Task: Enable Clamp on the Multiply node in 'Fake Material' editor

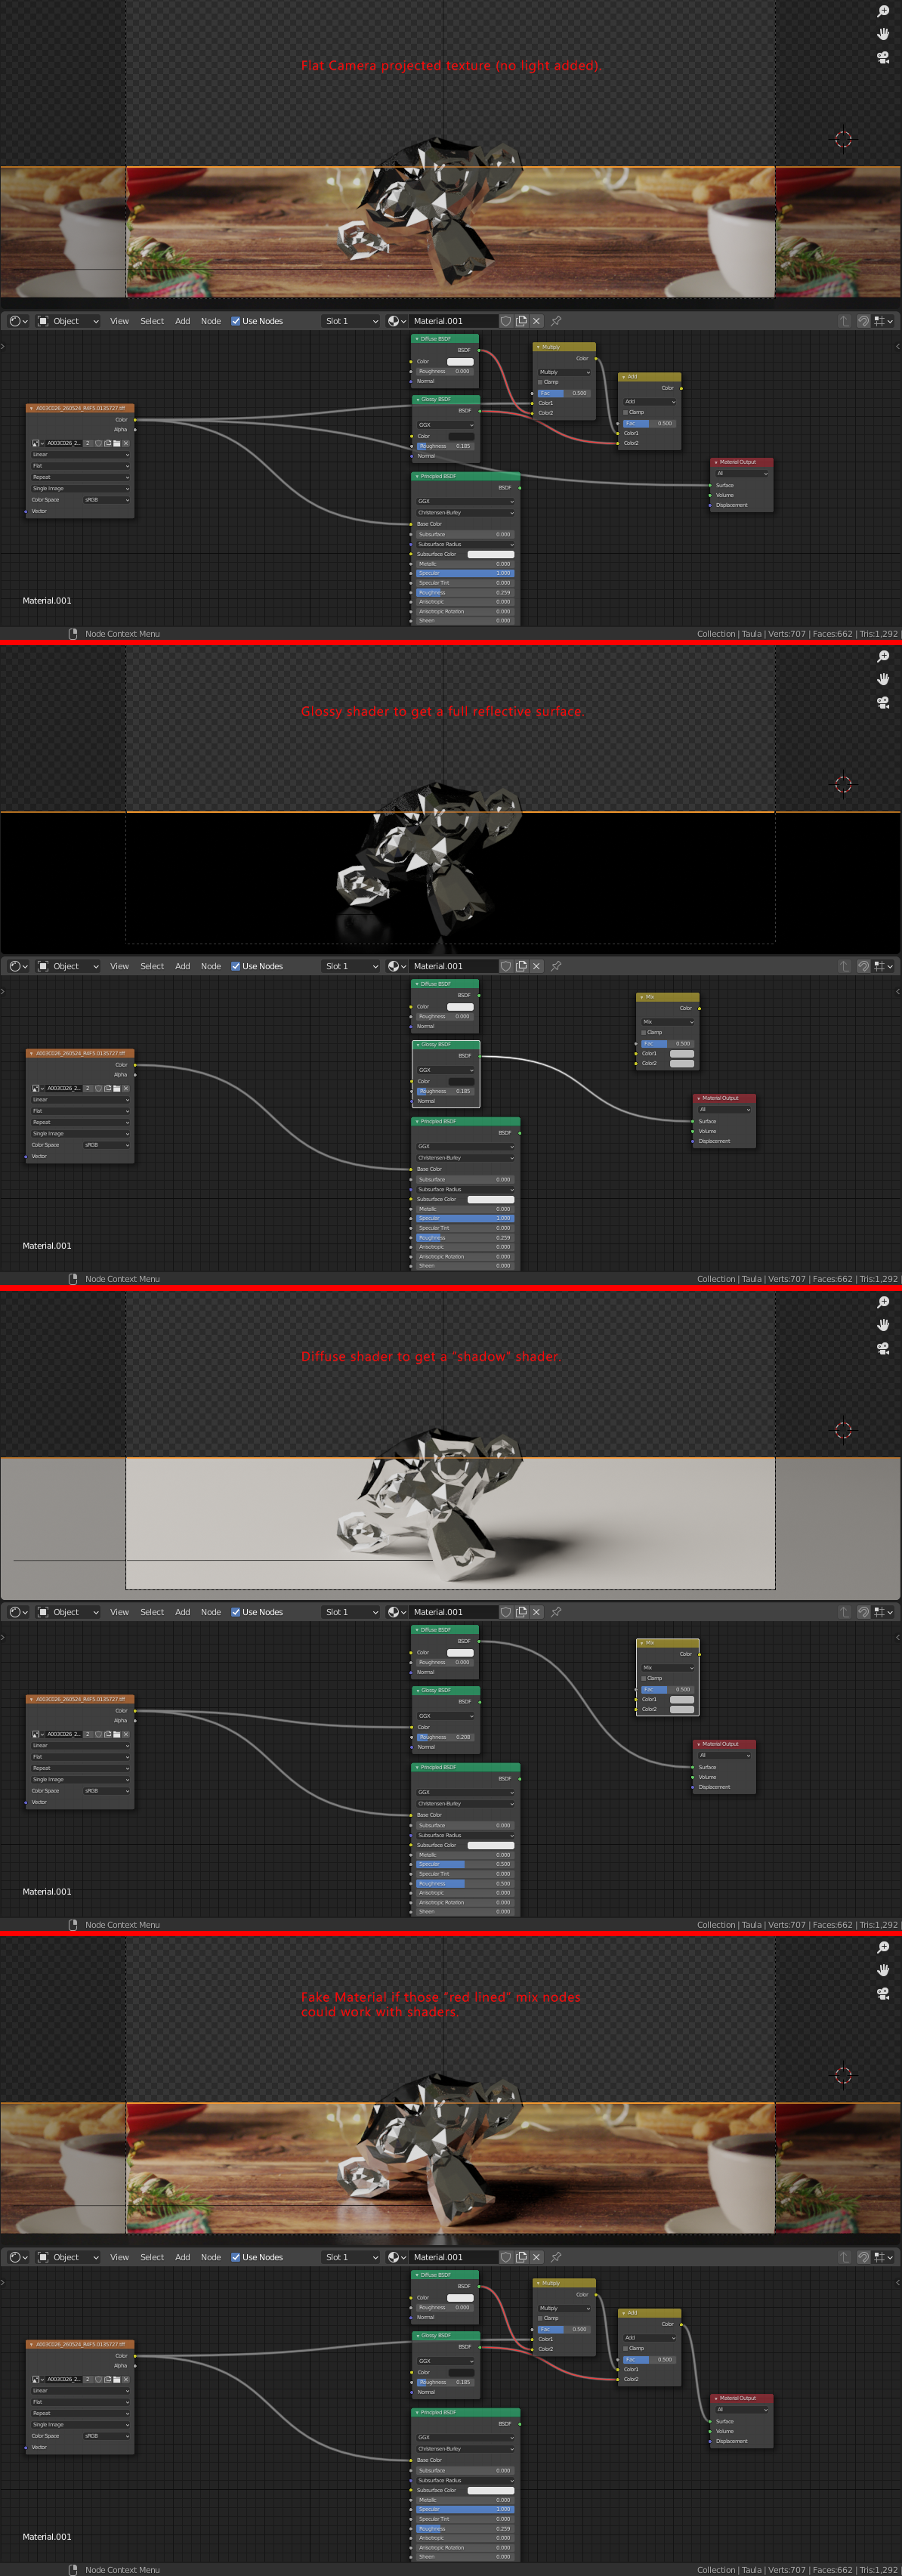Action: click(541, 2318)
